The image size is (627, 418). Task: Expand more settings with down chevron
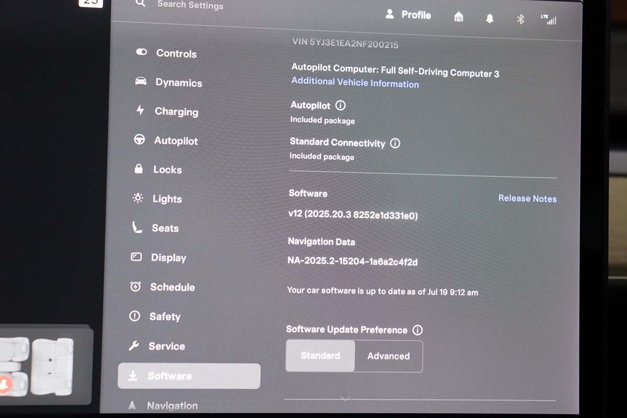pos(345,399)
